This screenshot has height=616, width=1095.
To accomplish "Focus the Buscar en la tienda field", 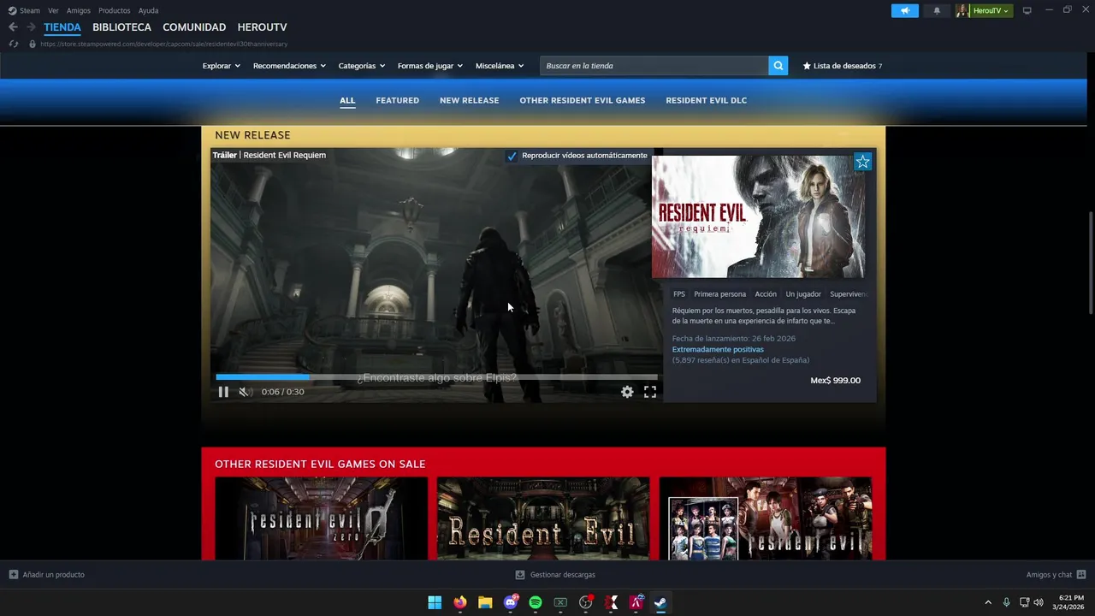I will pyautogui.click(x=654, y=66).
